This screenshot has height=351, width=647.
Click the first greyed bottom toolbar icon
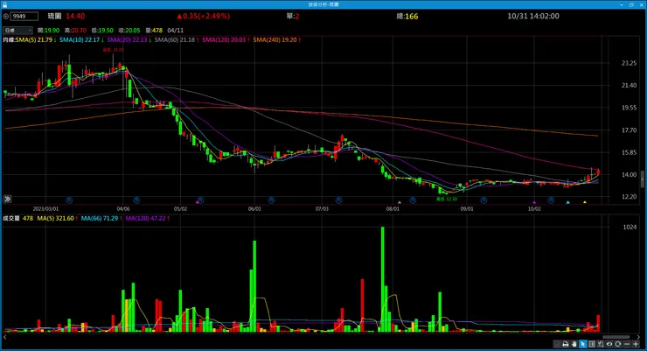pyautogui.click(x=557, y=344)
